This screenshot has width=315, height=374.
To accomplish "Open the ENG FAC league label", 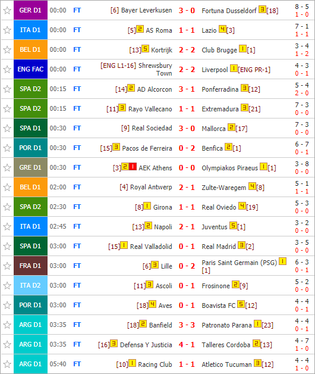I will pos(30,69).
